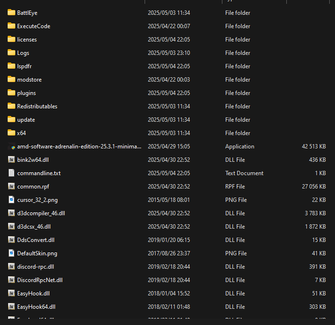Image resolution: width=335 pixels, height=325 pixels.
Task: Select the Logs folder name
Action: [23, 53]
